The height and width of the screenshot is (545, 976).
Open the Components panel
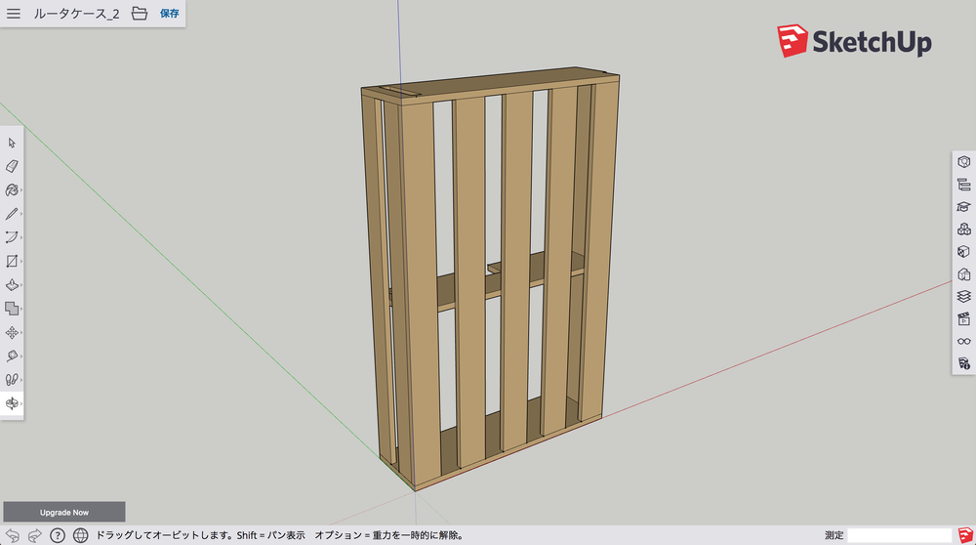[x=963, y=230]
